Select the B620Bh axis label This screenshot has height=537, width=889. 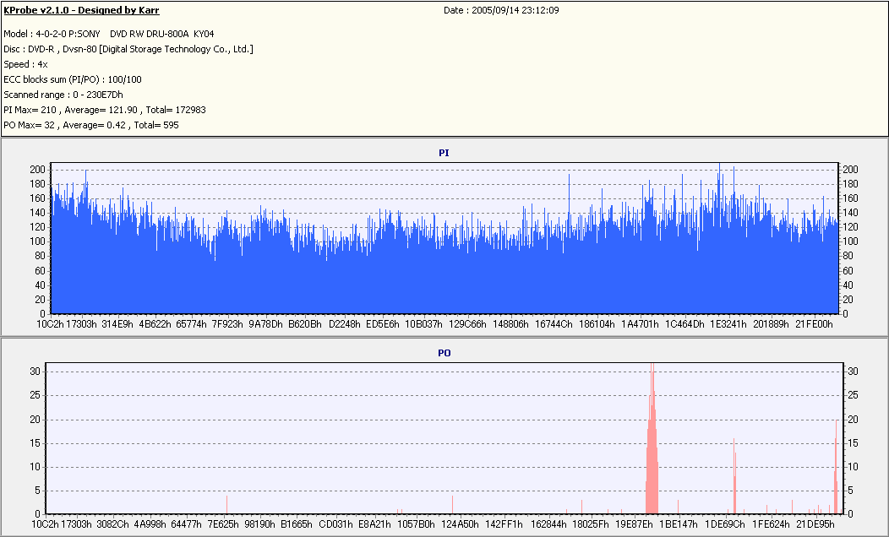[x=305, y=324]
